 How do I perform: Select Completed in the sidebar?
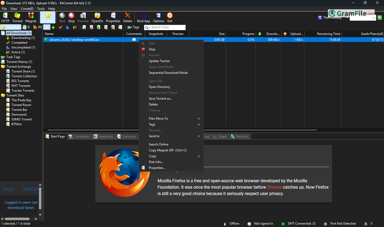pyautogui.click(x=19, y=43)
